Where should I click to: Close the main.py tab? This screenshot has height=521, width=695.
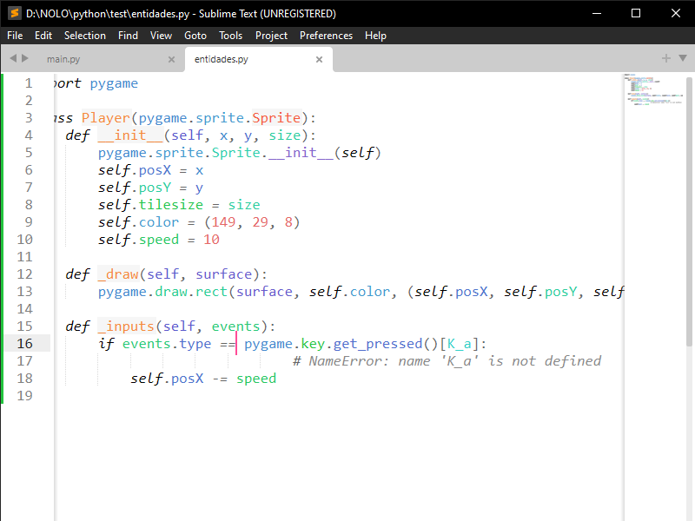pos(171,59)
